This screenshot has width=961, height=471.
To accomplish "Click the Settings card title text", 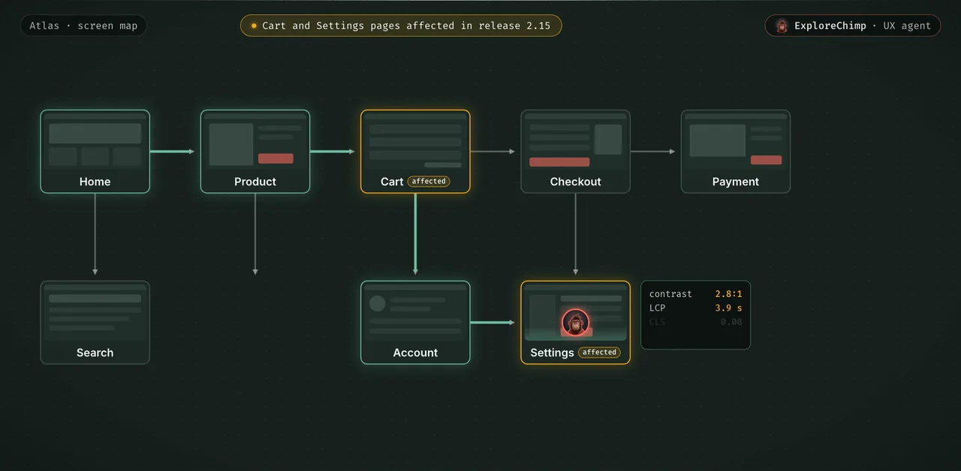I will tap(552, 352).
